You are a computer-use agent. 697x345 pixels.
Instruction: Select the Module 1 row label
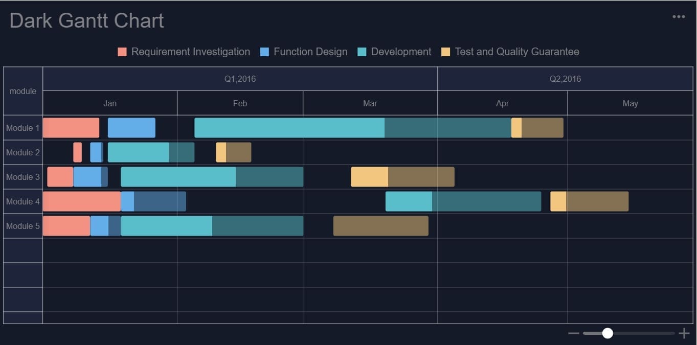pos(23,128)
